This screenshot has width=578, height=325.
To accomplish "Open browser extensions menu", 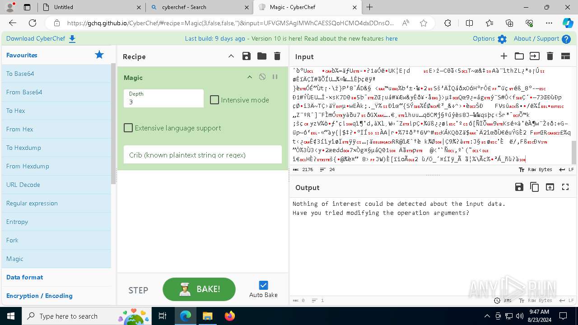I will [x=447, y=23].
